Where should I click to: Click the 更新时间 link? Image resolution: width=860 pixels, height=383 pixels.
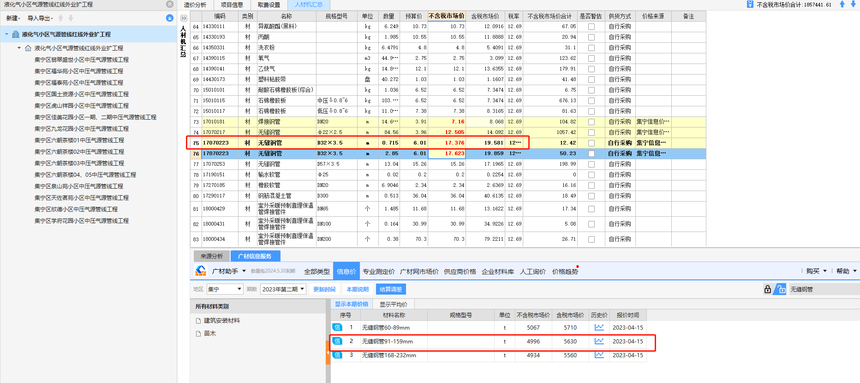(324, 290)
